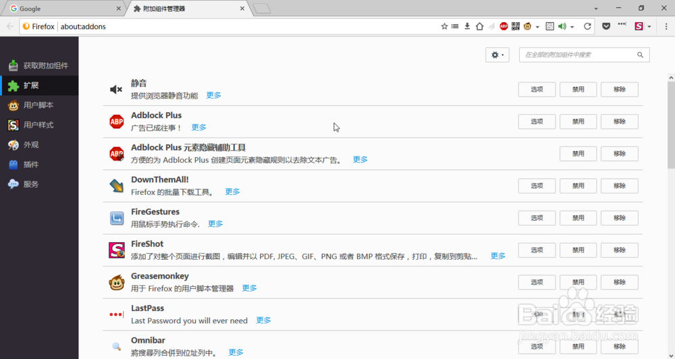Open the tab list dropdown arrow
The width and height of the screenshot is (675, 359).
596,9
